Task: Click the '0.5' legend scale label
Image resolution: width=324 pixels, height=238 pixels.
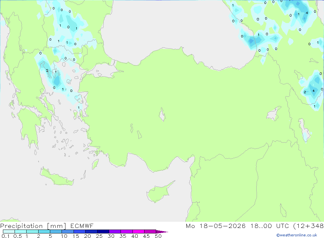Action: click(x=17, y=236)
